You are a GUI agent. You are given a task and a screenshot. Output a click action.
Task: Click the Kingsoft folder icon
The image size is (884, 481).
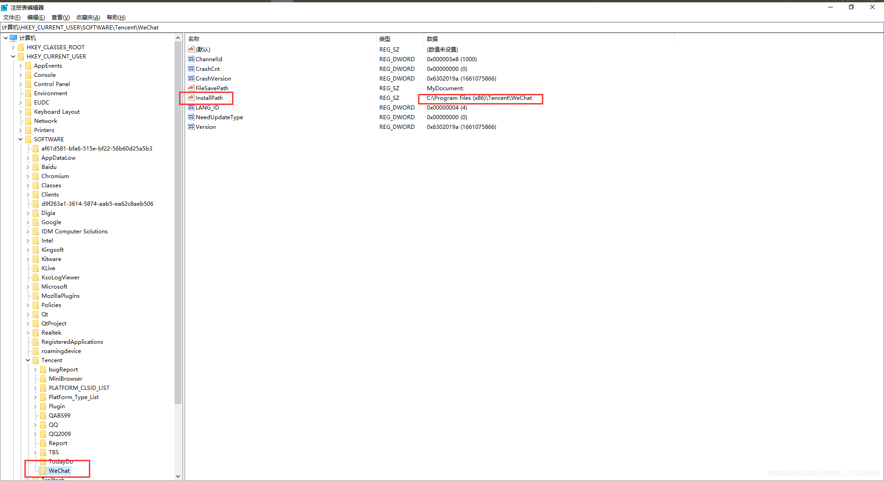click(x=35, y=249)
